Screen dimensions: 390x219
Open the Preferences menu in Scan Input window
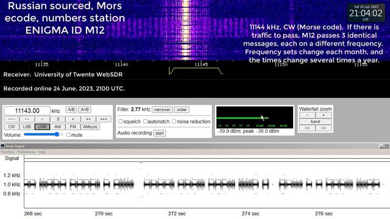26,152
